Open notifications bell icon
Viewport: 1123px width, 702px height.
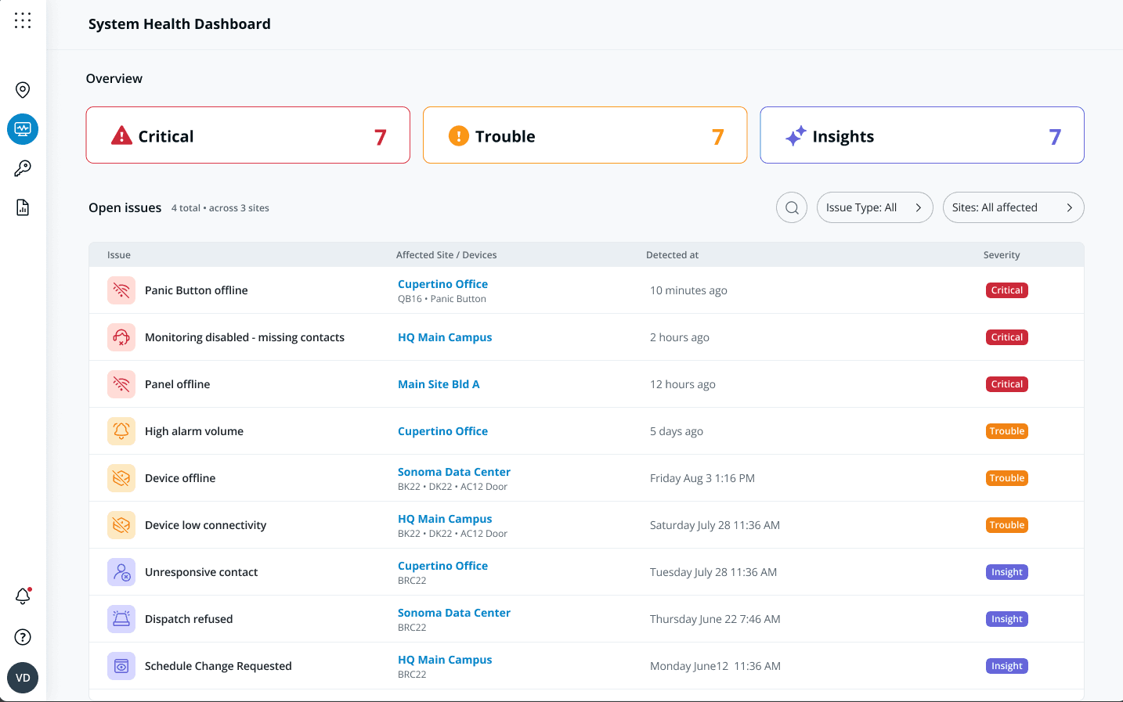coord(23,596)
